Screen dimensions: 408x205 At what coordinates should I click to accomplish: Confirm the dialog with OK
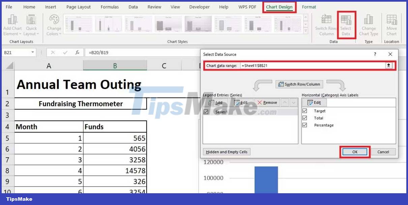354,152
